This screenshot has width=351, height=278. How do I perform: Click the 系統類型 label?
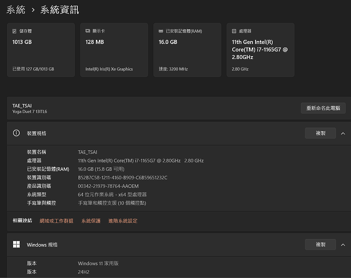click(x=36, y=194)
